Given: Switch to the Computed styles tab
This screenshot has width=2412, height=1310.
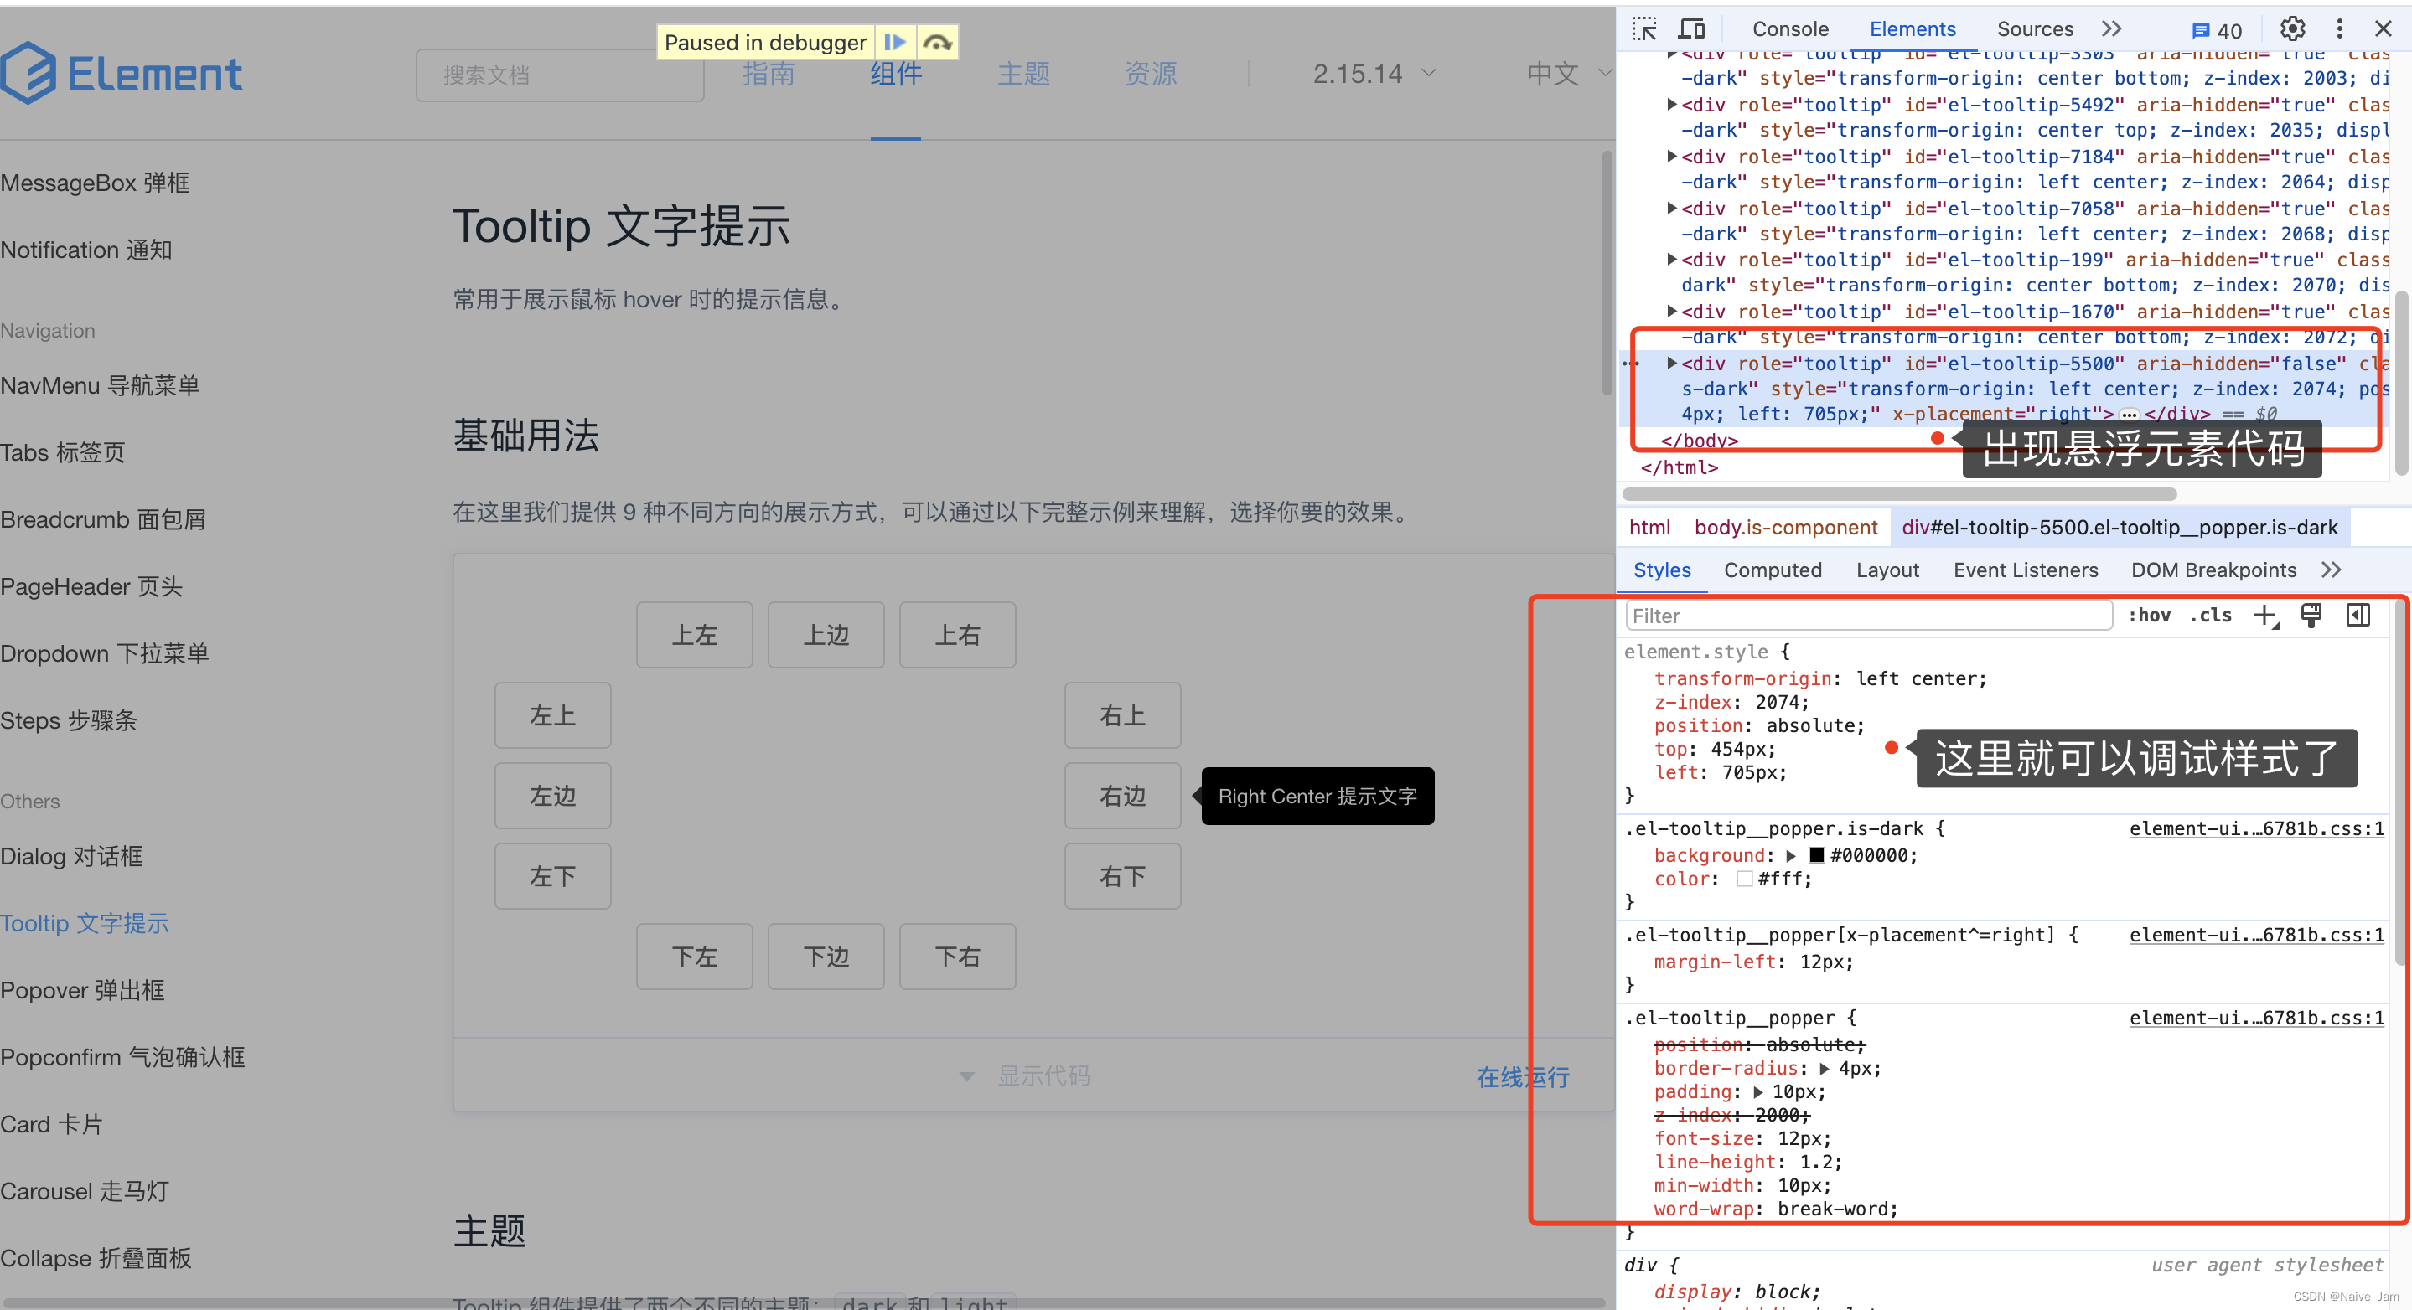Looking at the screenshot, I should (x=1773, y=570).
